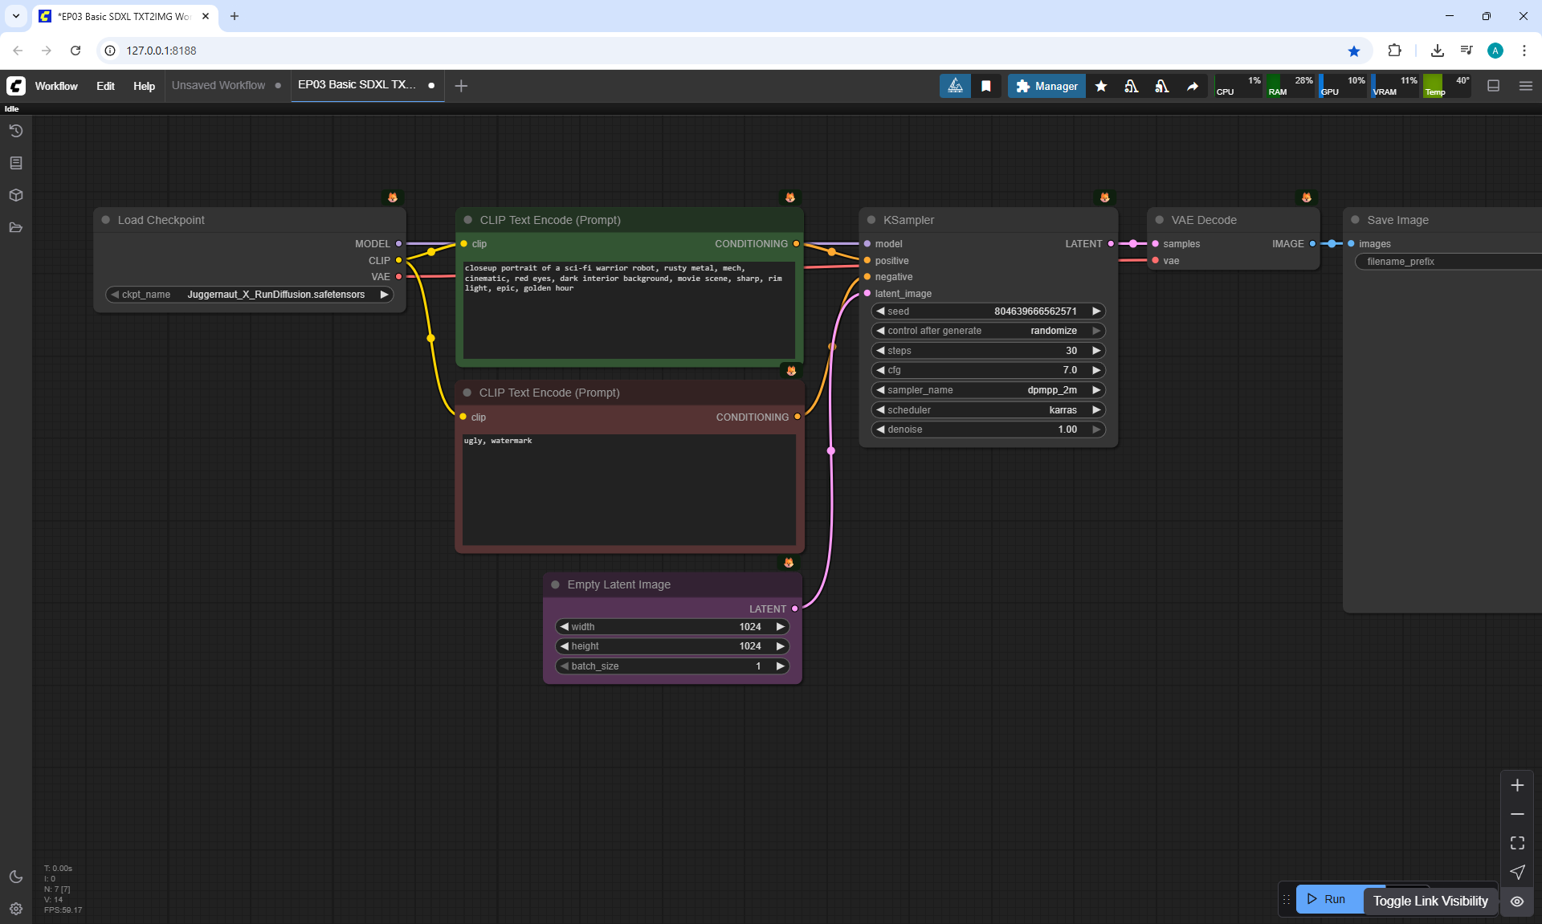Switch to Unsaved Workflow tab
The width and height of the screenshot is (1542, 924).
click(x=218, y=85)
